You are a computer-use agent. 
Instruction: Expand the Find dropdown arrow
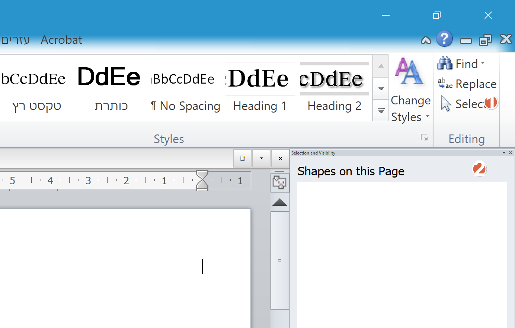coord(483,64)
